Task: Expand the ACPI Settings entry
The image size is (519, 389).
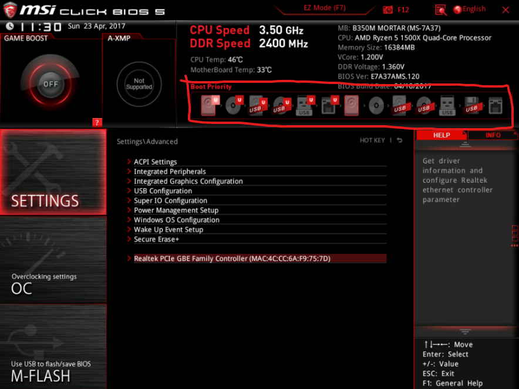Action: (x=155, y=161)
